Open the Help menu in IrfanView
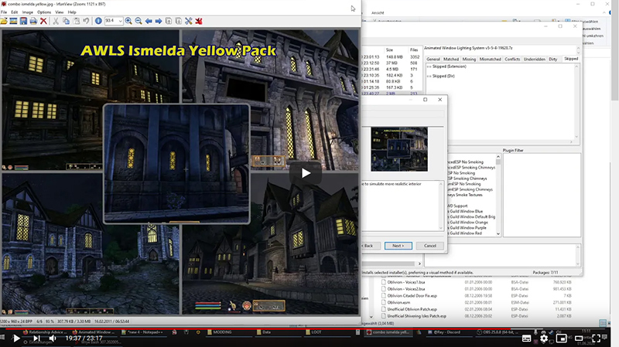The width and height of the screenshot is (619, 347). pos(72,12)
